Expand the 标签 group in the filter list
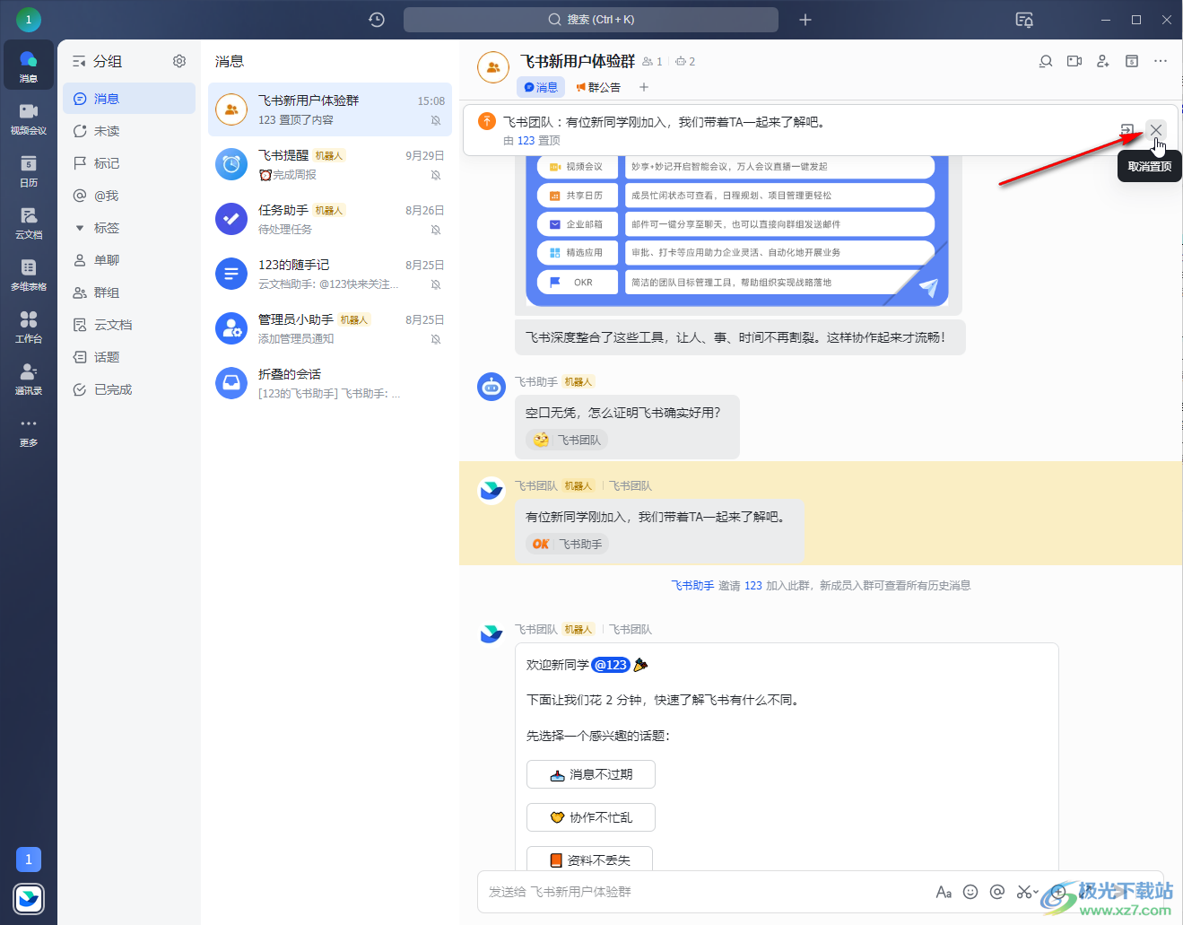The height and width of the screenshot is (925, 1183). (x=80, y=228)
